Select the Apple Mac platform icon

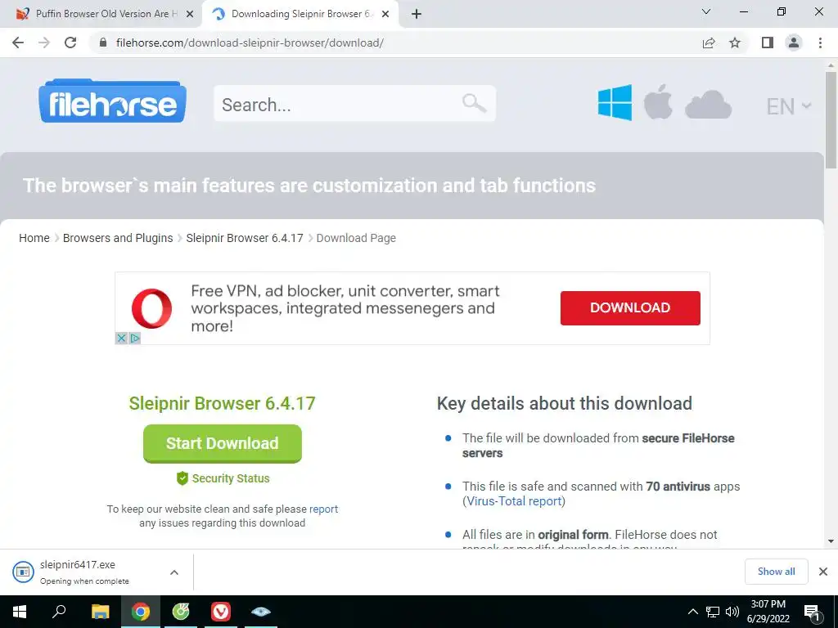click(658, 101)
